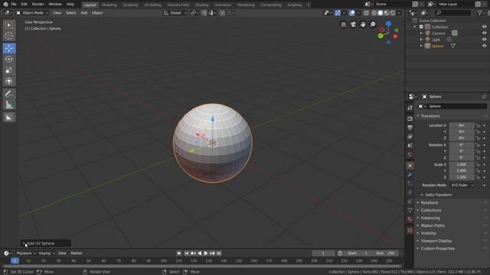Toggle X-ray mode
This screenshot has width=490, height=275.
(366, 13)
